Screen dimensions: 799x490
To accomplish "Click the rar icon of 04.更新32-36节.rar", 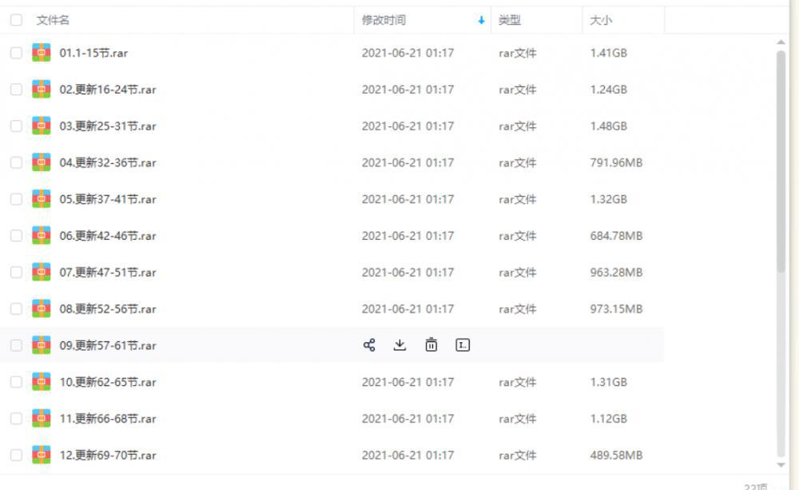I will click(42, 162).
